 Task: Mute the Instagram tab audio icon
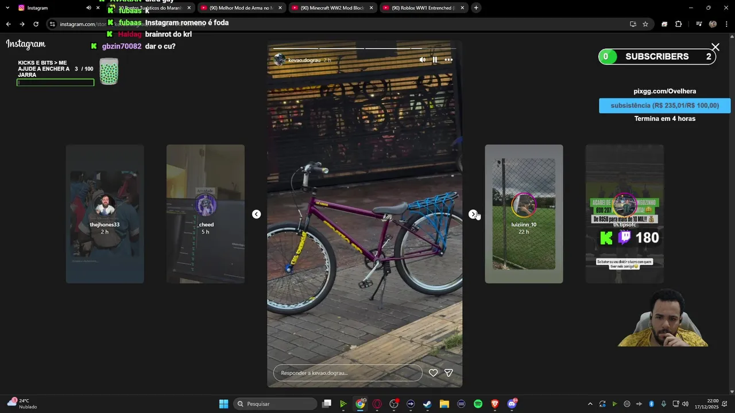[88, 8]
